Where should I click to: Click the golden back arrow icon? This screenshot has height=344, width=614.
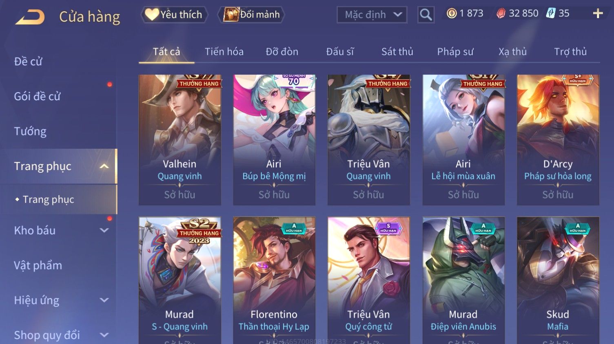click(30, 18)
